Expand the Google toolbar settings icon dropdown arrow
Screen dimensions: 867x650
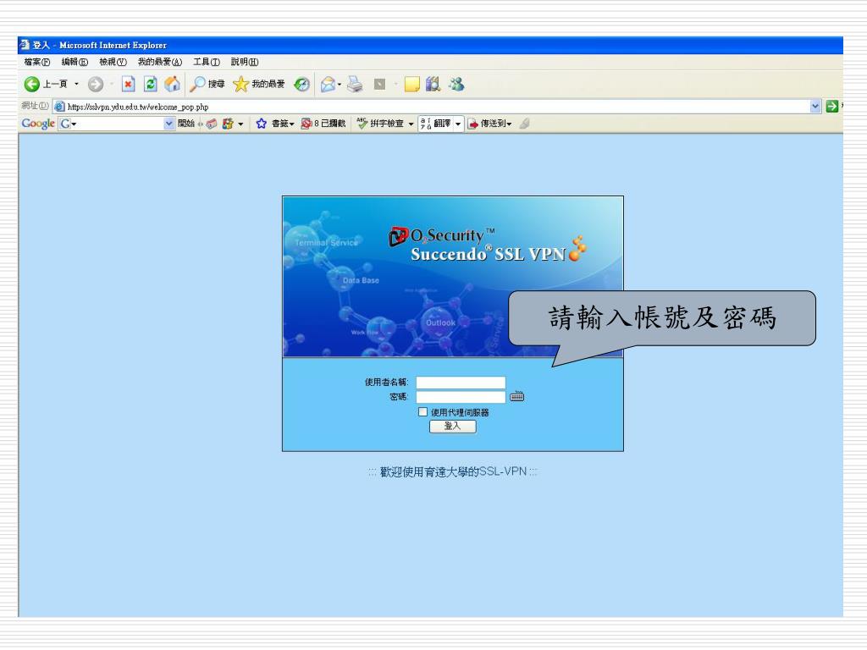[x=240, y=124]
